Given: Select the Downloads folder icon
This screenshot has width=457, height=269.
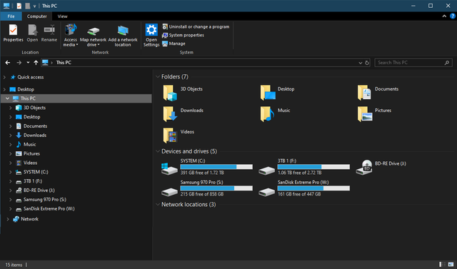Looking at the screenshot, I should pyautogui.click(x=170, y=114).
